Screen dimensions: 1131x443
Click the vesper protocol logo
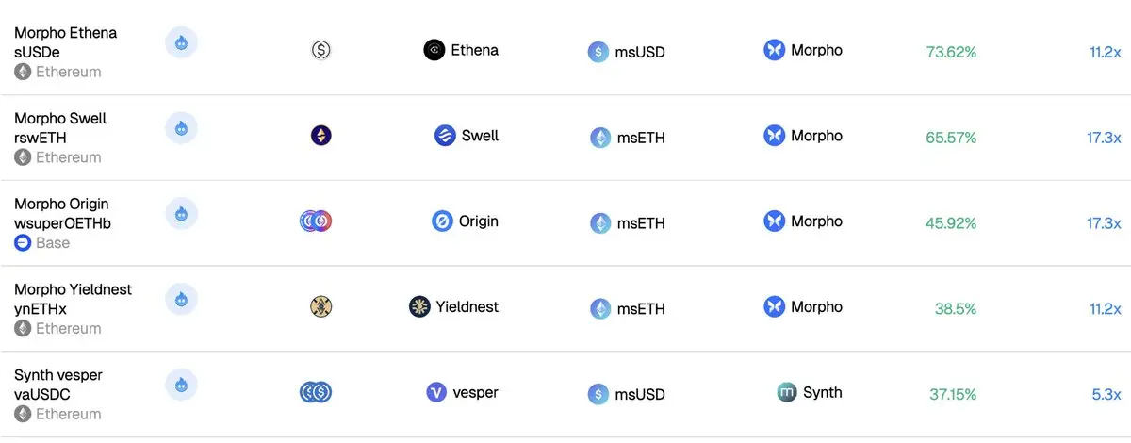point(436,392)
